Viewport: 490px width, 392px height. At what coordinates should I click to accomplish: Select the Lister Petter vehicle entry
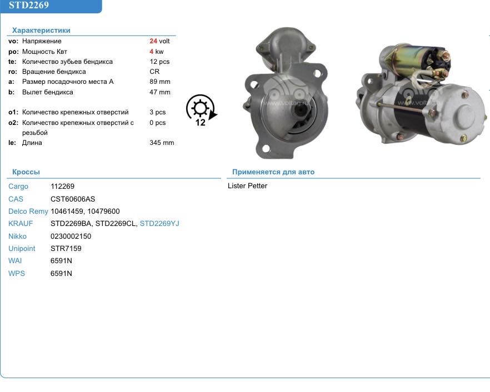(248, 186)
